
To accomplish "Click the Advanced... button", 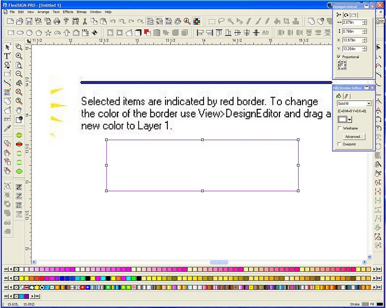I will 354,137.
